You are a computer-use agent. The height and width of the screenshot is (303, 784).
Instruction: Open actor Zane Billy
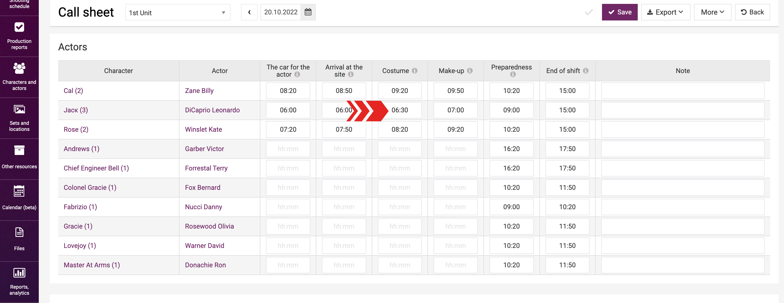(199, 90)
